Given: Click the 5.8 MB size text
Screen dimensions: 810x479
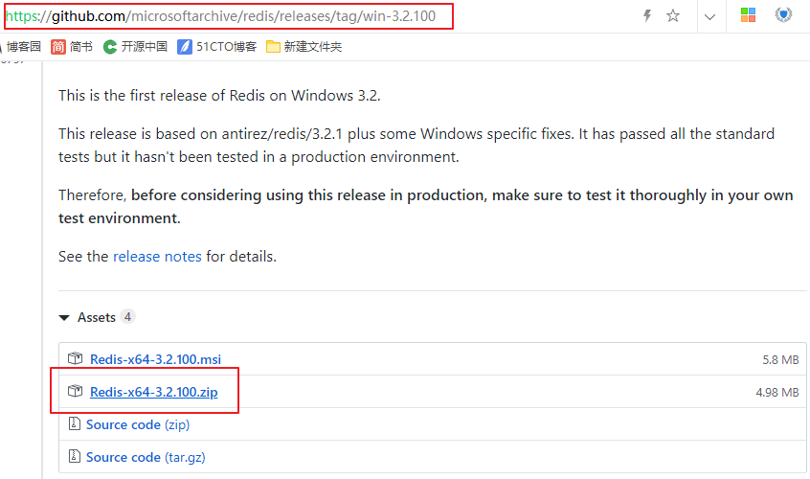Looking at the screenshot, I should coord(780,359).
